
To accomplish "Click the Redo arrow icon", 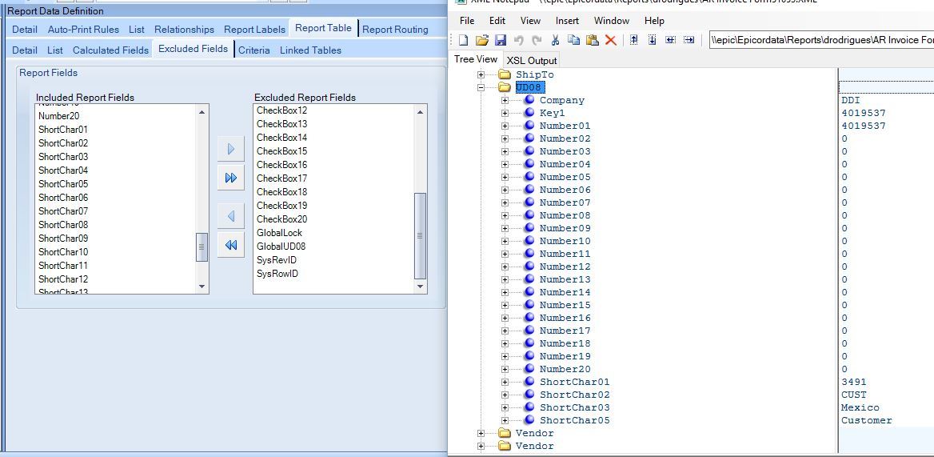I will (x=537, y=40).
